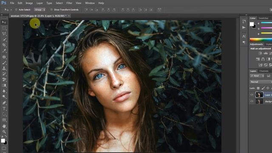This screenshot has height=153, width=272.
Task: Hide the Background layer eye icon
Action: click(x=252, y=101)
